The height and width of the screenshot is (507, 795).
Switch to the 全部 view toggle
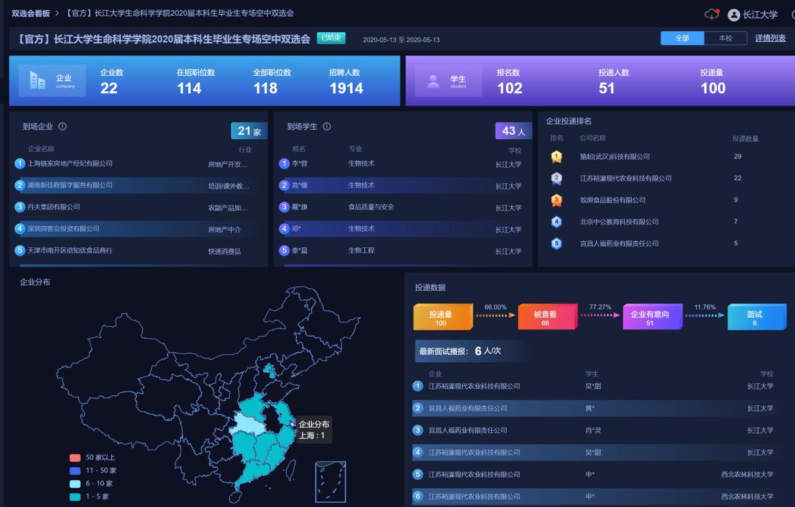(682, 38)
